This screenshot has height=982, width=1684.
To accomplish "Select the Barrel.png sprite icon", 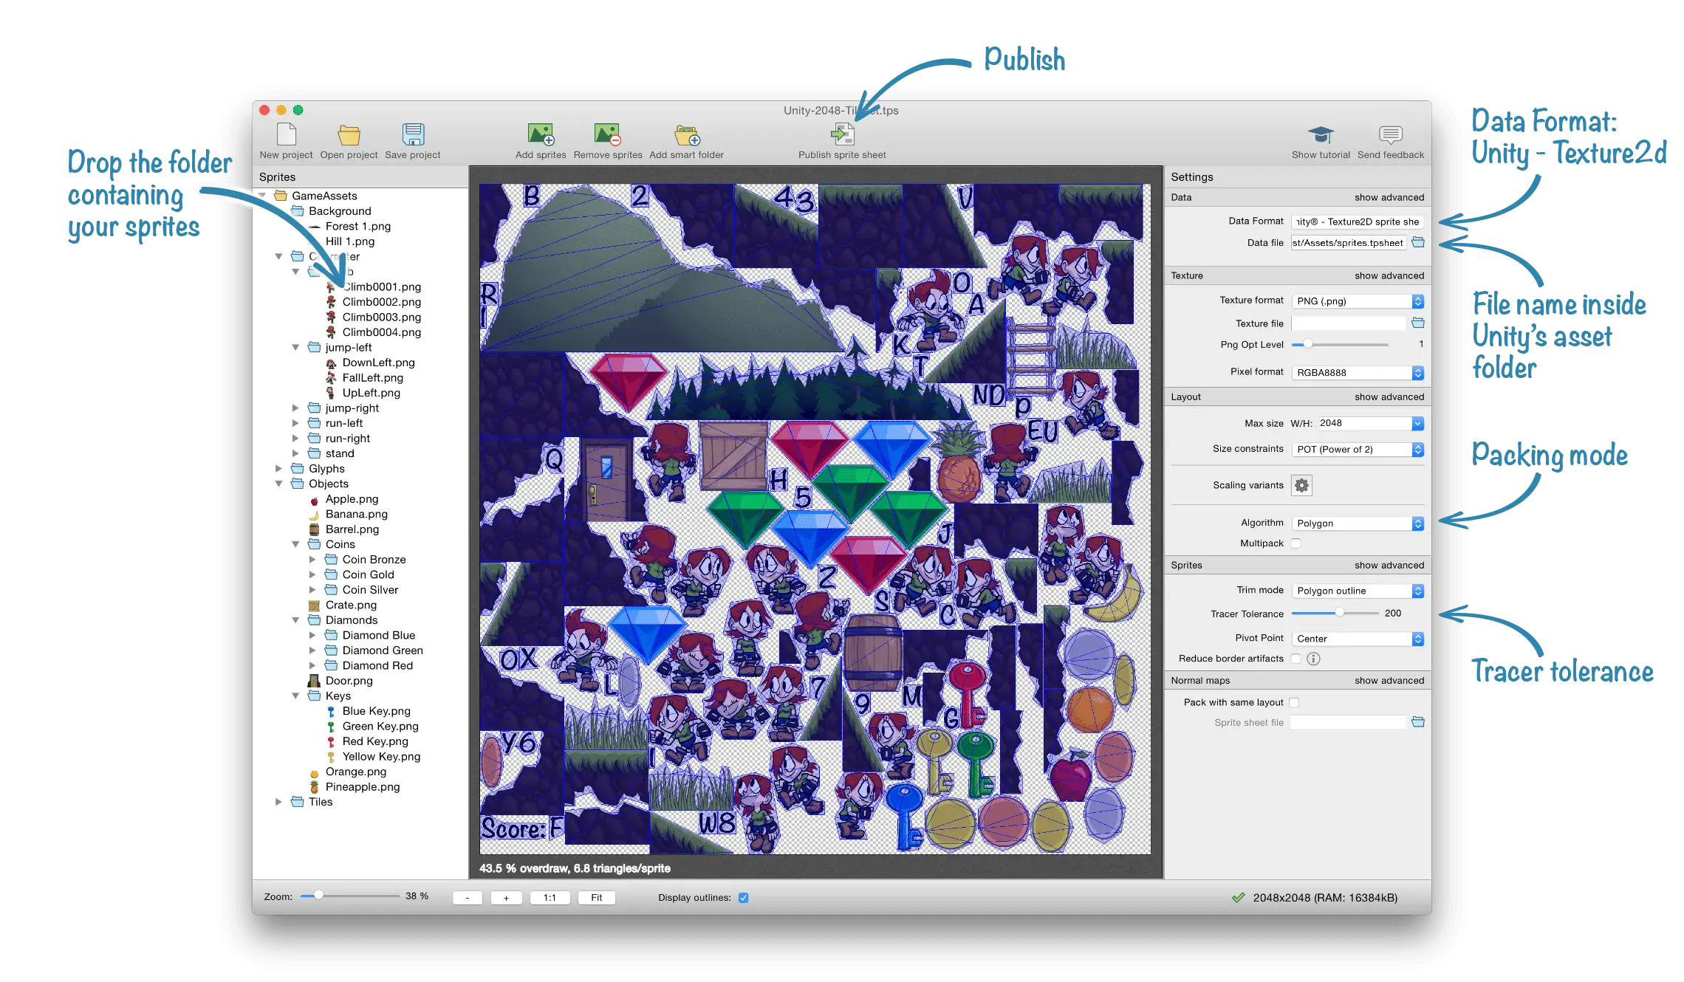I will 314,529.
